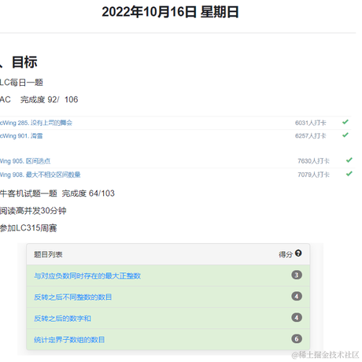Open the AcWing 908 problem link
Image resolution: width=362 pixels, height=362 pixels.
[x=40, y=175]
